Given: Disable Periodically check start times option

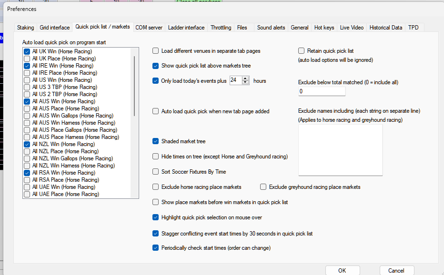Looking at the screenshot, I should click(x=156, y=248).
